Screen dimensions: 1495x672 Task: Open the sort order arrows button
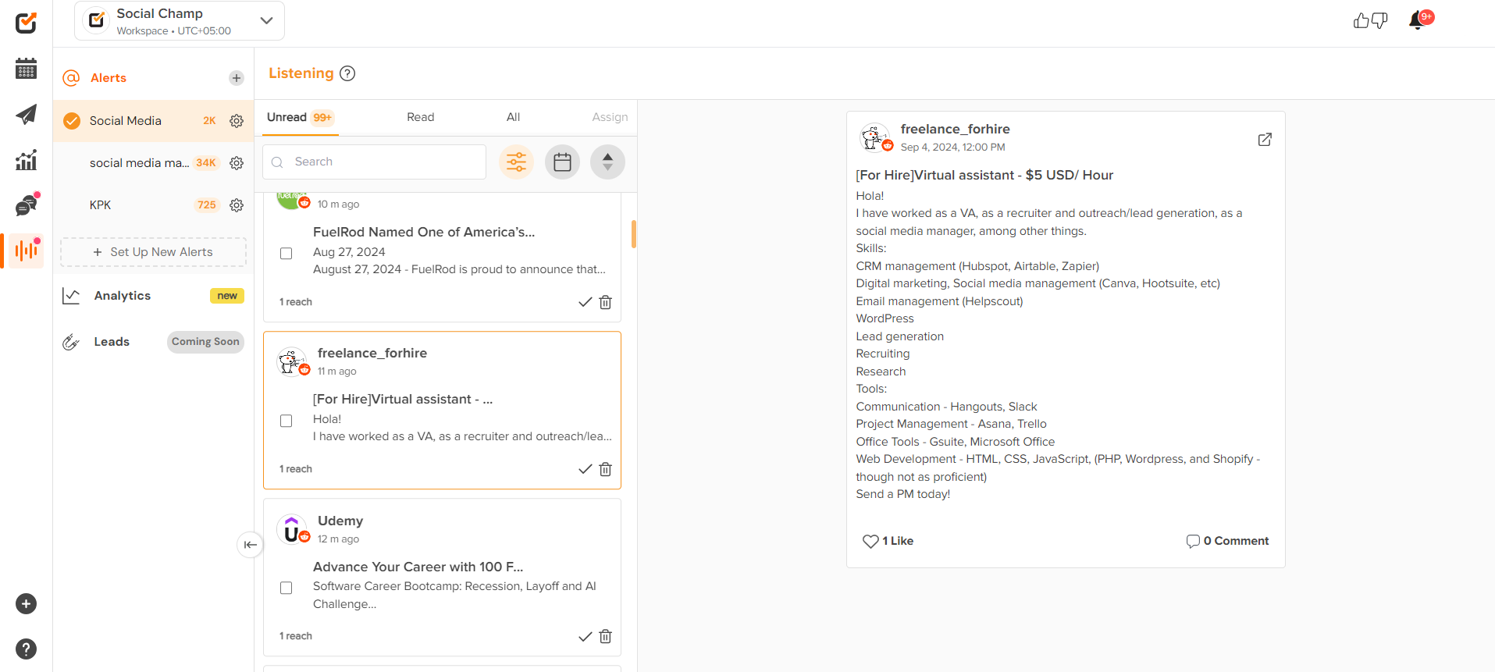tap(607, 162)
